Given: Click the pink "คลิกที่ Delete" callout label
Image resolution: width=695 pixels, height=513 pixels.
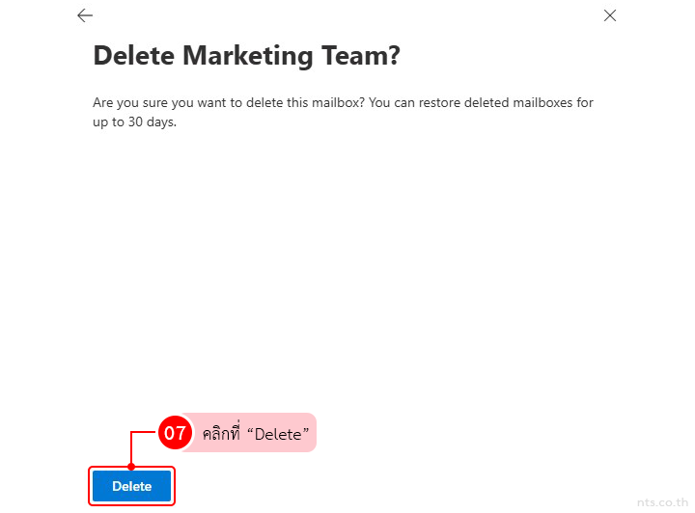Looking at the screenshot, I should (256, 434).
